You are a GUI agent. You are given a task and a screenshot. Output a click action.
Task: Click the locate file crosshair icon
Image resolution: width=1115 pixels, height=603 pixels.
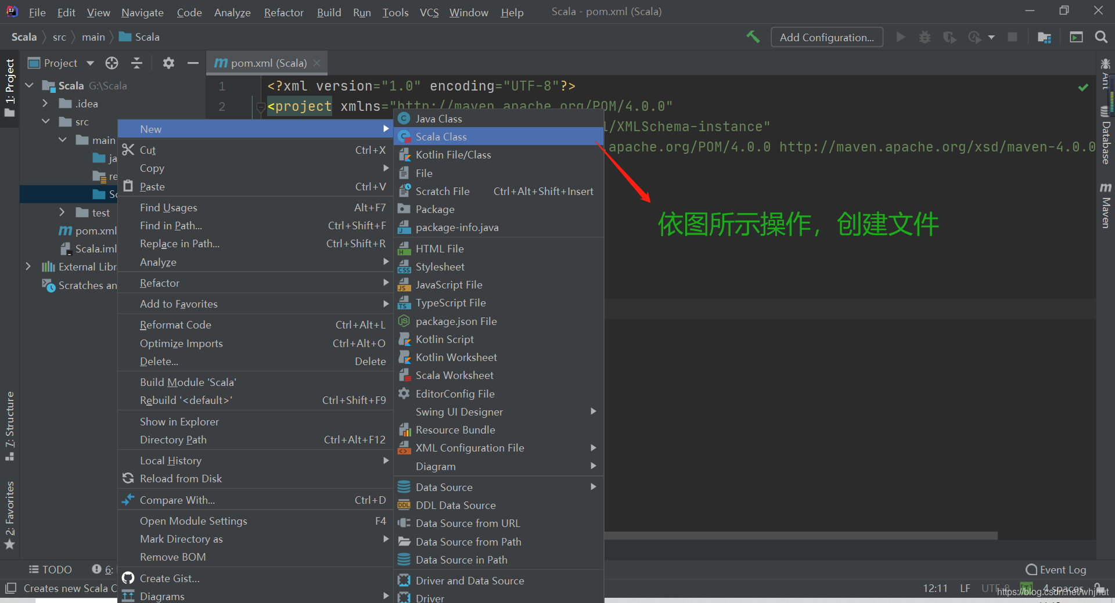[111, 63]
